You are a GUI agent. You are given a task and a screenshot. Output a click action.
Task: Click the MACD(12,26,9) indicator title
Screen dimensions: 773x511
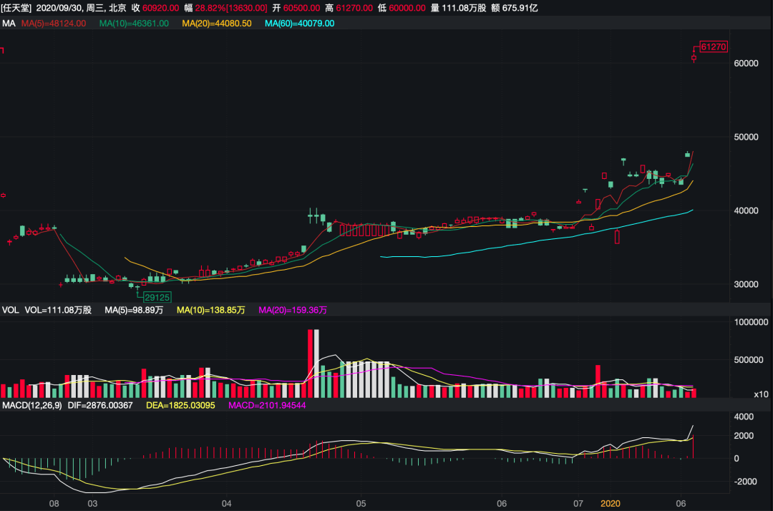[x=32, y=406]
